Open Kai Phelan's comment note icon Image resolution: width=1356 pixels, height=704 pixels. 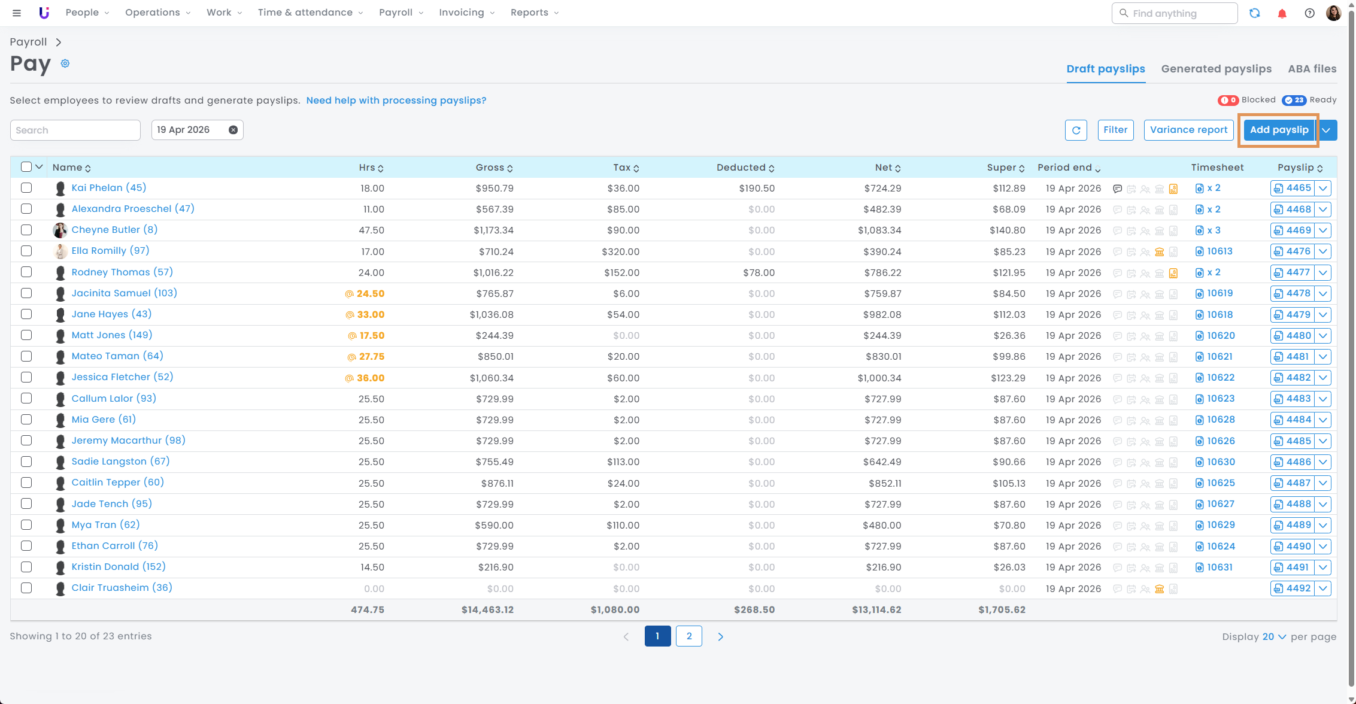pyautogui.click(x=1117, y=189)
